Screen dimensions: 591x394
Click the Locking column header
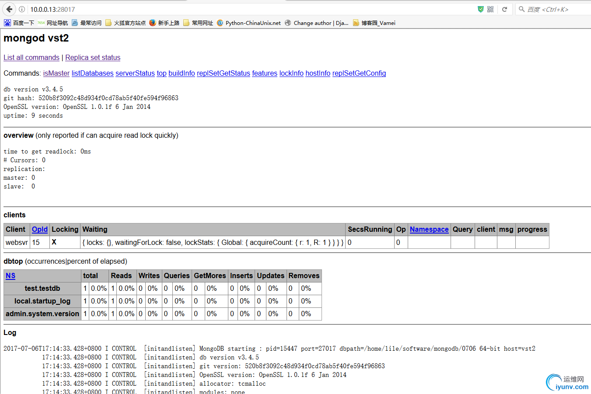65,229
